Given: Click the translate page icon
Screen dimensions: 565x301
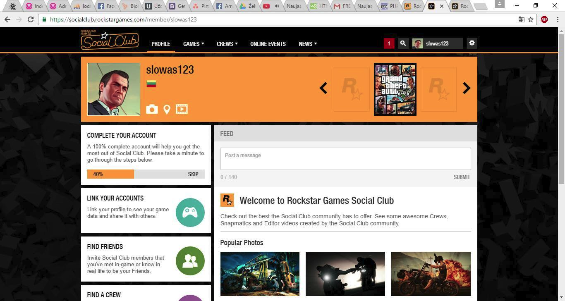Looking at the screenshot, I should (x=522, y=19).
